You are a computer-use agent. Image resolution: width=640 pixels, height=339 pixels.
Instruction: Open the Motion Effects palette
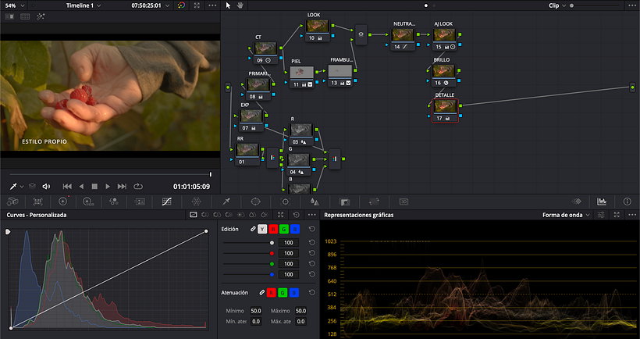click(x=140, y=202)
